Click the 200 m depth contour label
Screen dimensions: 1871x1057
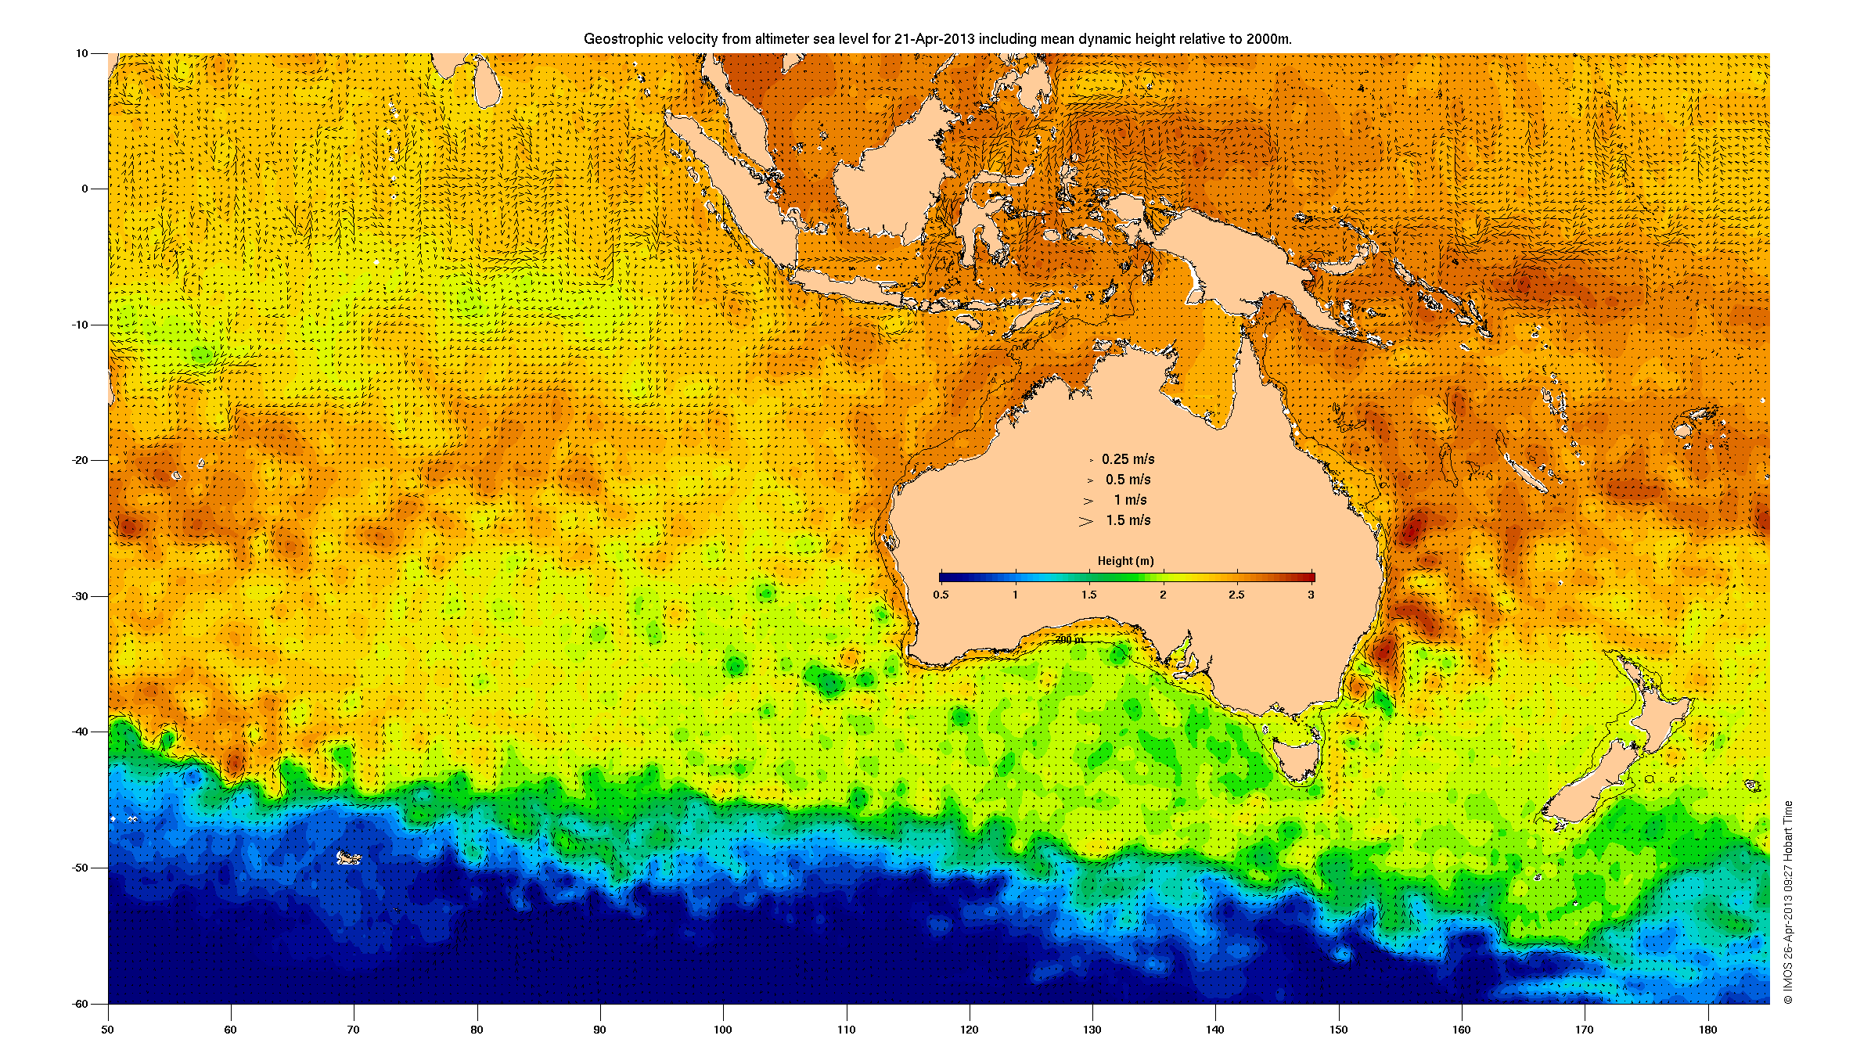click(1069, 640)
